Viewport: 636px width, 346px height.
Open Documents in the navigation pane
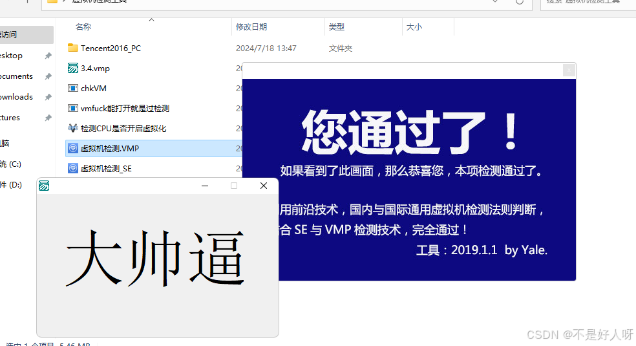(x=16, y=76)
